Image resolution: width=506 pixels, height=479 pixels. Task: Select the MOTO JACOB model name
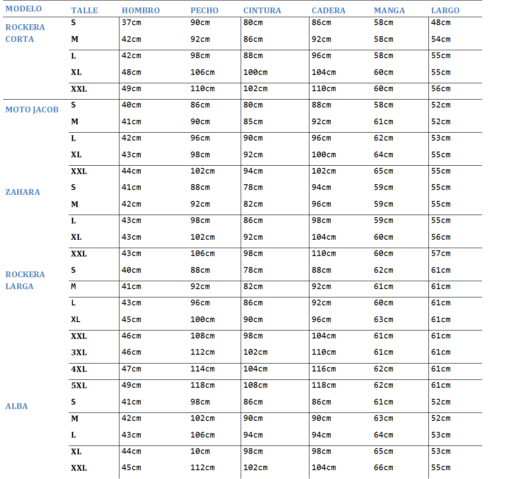[32, 110]
